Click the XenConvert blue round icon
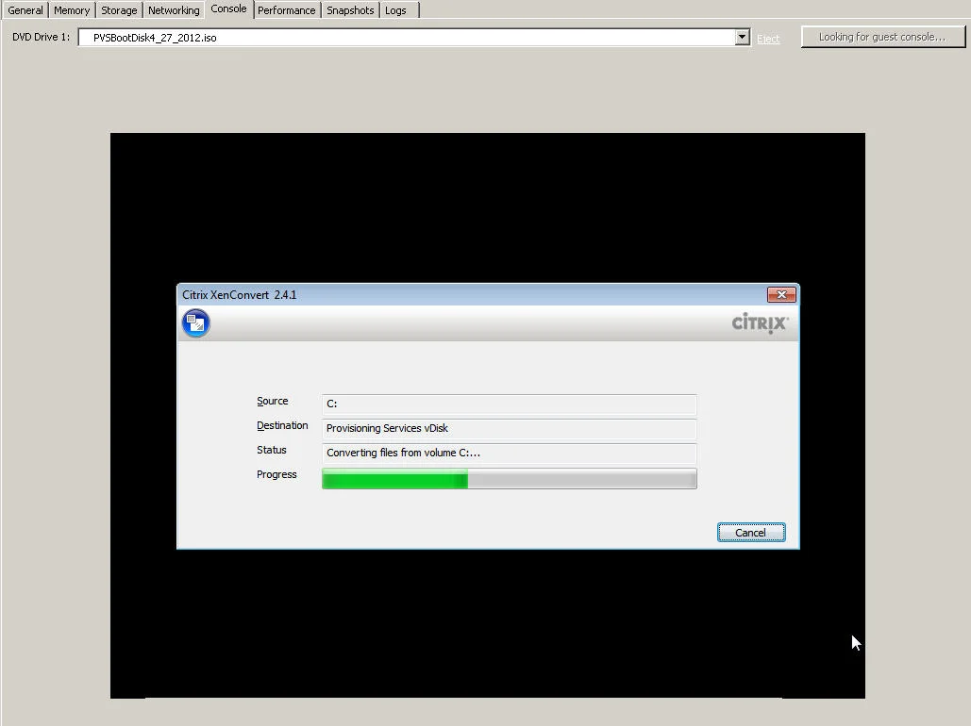 point(195,323)
